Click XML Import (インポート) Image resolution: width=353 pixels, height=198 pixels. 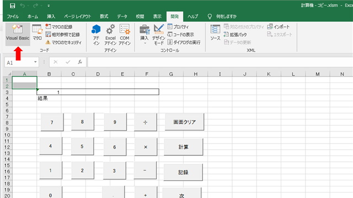(278, 27)
